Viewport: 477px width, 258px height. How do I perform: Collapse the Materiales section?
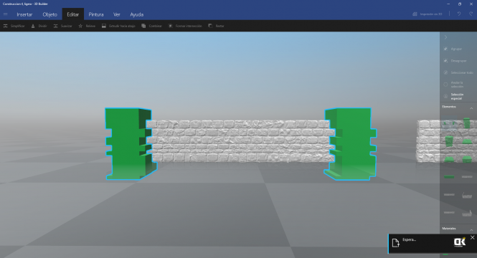pyautogui.click(x=471, y=230)
